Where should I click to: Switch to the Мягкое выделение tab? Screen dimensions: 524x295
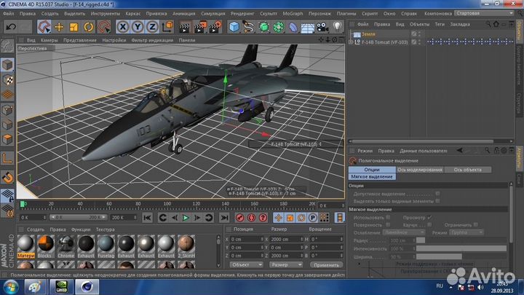click(372, 176)
